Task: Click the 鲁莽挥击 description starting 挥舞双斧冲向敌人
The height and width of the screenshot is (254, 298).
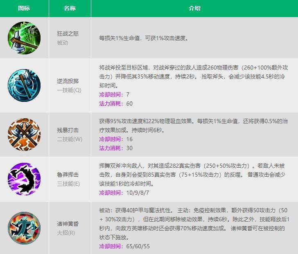Action: 192,175
